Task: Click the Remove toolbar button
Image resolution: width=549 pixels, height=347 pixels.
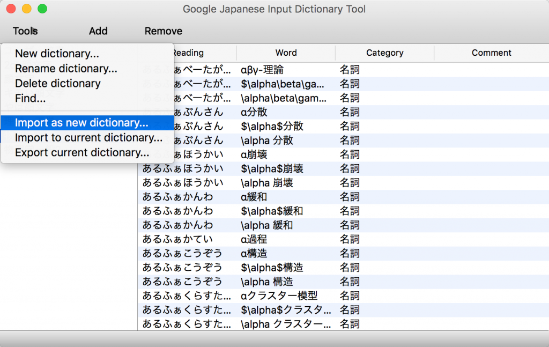Action: coord(164,31)
